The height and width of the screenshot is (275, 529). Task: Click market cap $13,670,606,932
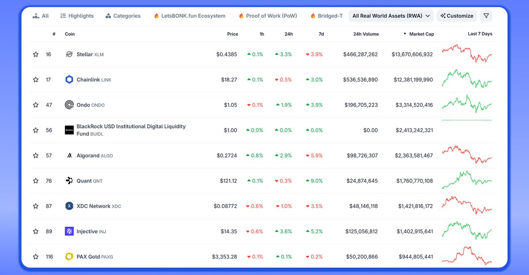412,55
